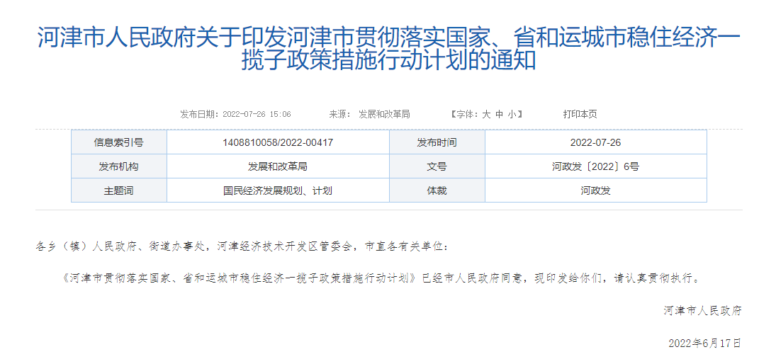The image size is (776, 364).
Task: Click the 发布时间 label cell
Action: (437, 142)
